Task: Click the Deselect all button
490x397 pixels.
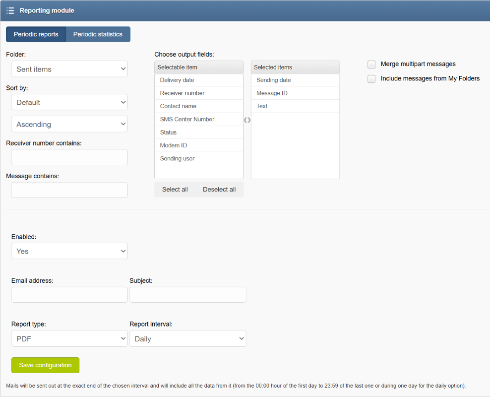Action: tap(219, 190)
